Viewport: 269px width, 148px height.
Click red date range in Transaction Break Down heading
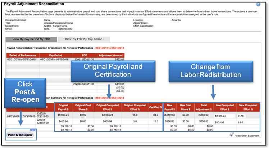click(x=110, y=48)
